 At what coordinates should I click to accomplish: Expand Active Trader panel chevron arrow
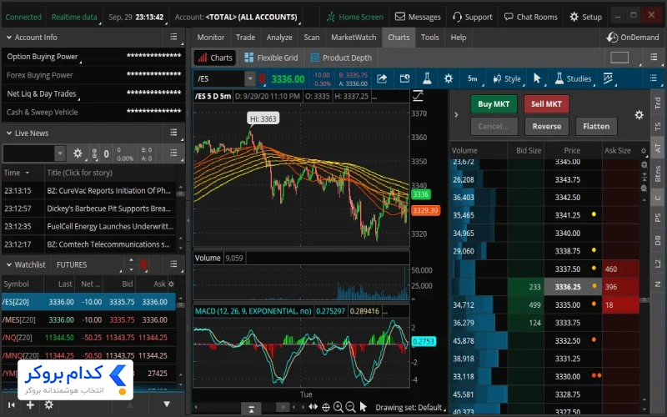(x=456, y=114)
